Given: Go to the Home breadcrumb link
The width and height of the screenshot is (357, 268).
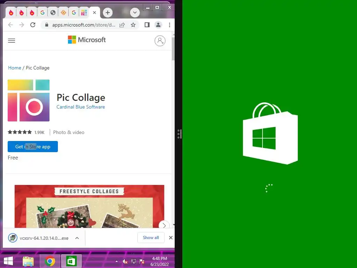Looking at the screenshot, I should (x=15, y=68).
